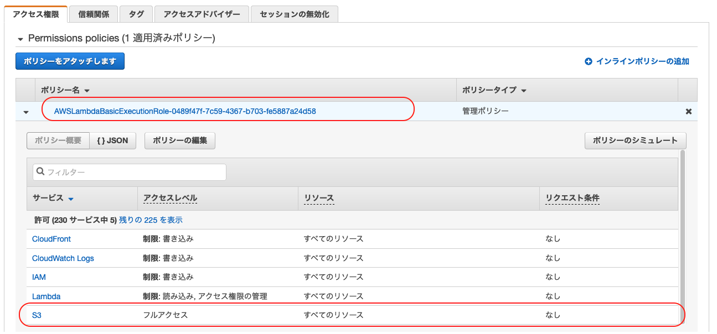Sort by ポリシー名 column arrow

(87, 91)
